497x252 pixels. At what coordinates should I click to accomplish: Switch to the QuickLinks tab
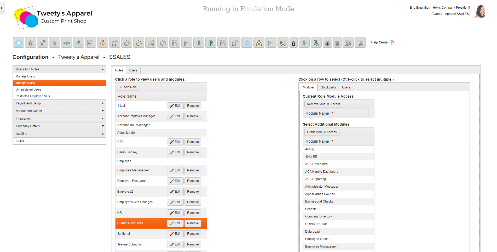tap(328, 87)
